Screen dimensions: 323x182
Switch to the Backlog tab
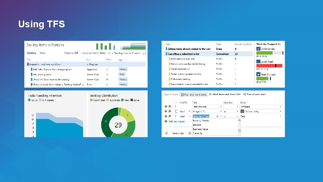(x=31, y=53)
